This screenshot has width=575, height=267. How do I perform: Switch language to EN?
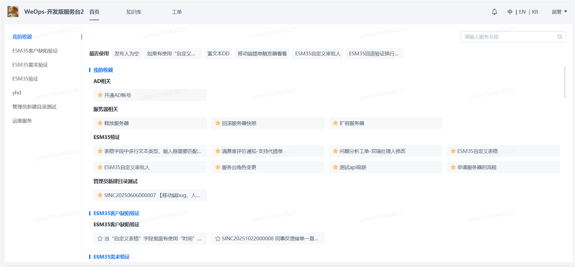pos(522,12)
